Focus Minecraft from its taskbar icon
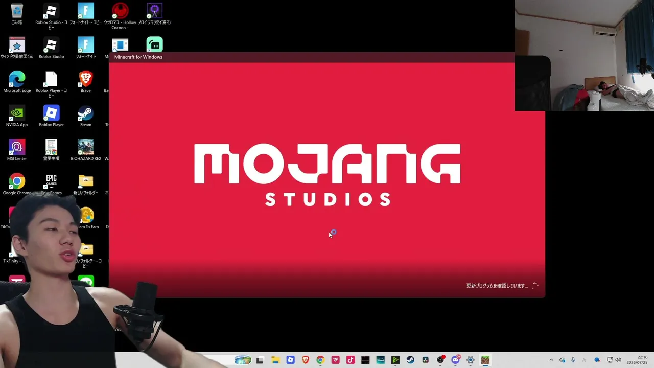This screenshot has width=654, height=368. (x=485, y=360)
